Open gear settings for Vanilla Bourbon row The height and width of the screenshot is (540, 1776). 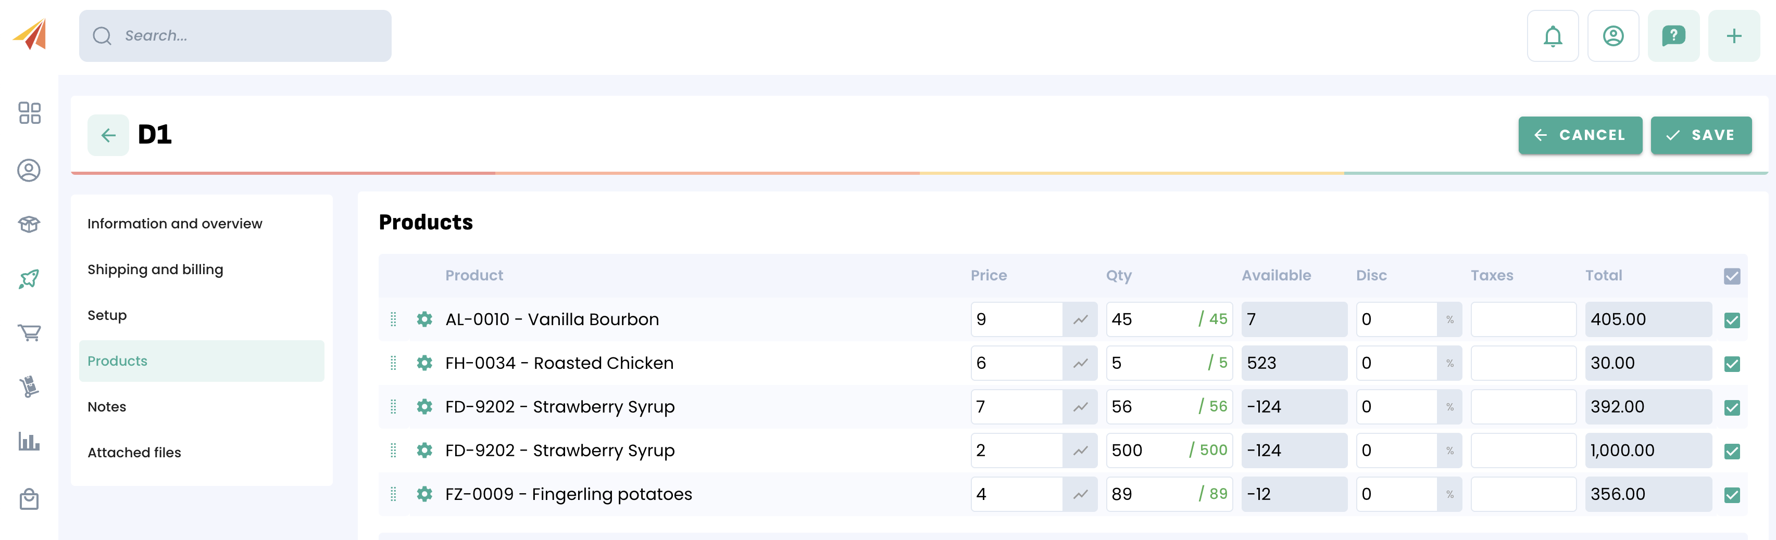[424, 319]
